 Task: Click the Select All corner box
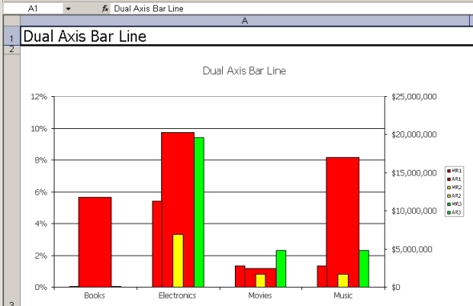point(12,21)
